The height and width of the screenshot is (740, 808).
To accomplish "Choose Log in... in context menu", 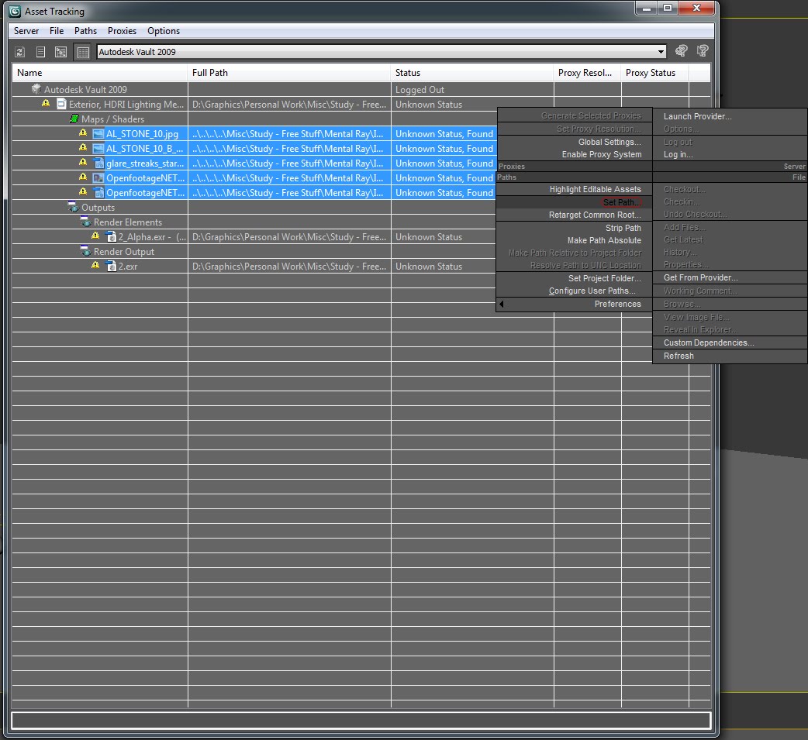I will coord(678,154).
